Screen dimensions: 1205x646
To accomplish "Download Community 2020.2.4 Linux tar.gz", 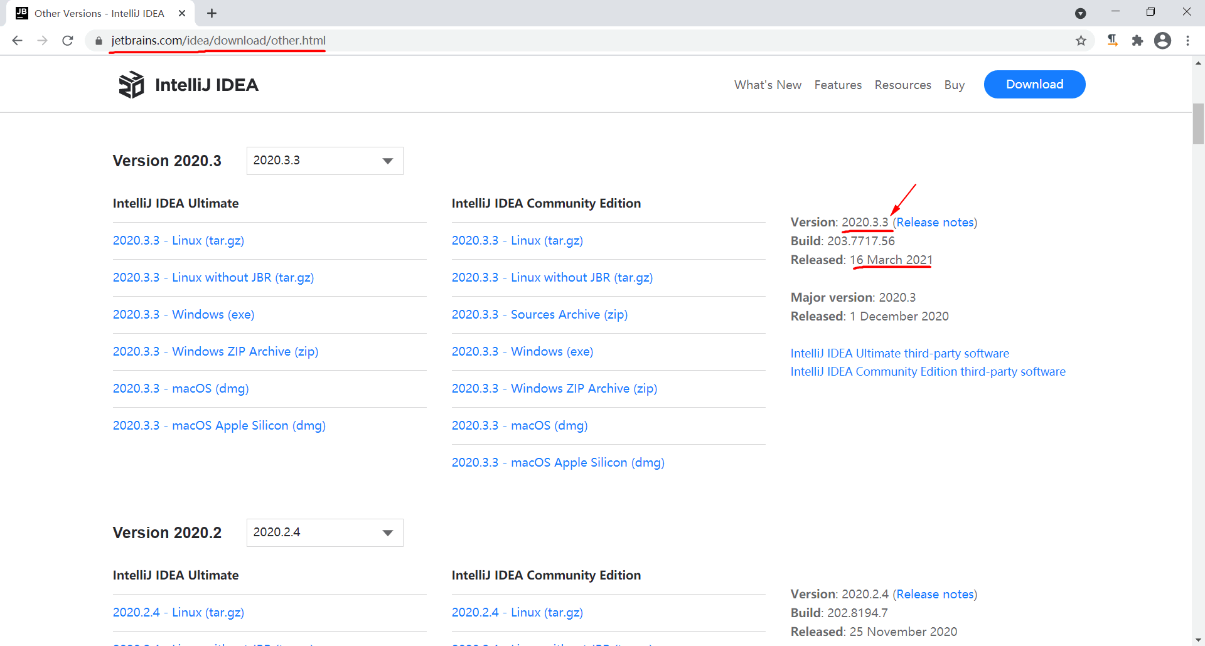I will coord(517,612).
